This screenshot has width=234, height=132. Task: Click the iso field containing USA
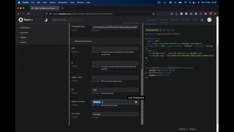click(115, 90)
